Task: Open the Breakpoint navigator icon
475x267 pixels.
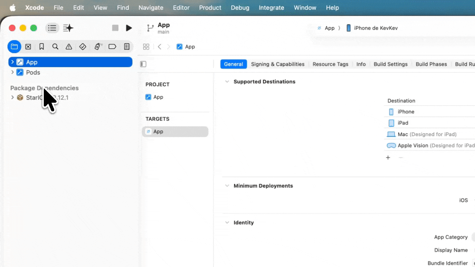Action: [112, 47]
